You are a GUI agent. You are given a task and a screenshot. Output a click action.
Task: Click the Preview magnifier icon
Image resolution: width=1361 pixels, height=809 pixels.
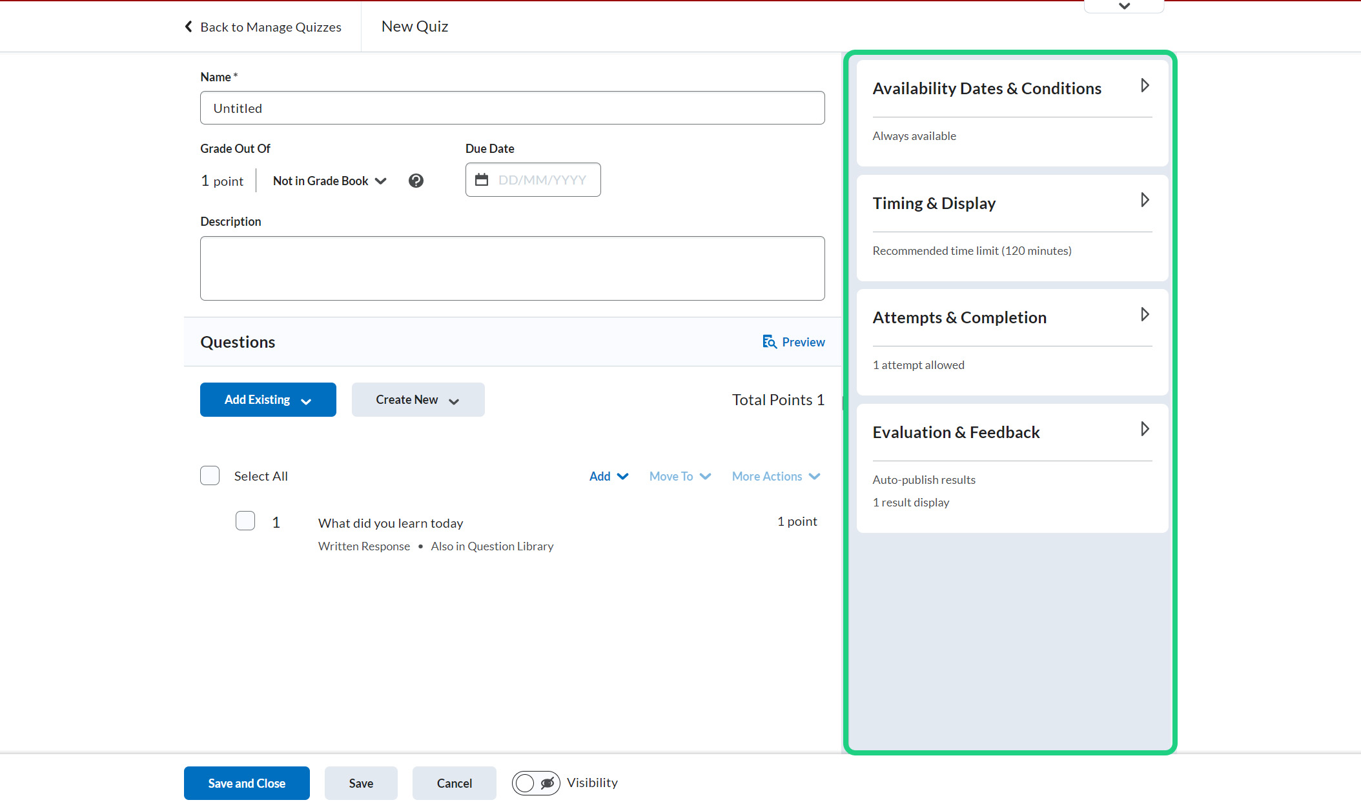769,342
